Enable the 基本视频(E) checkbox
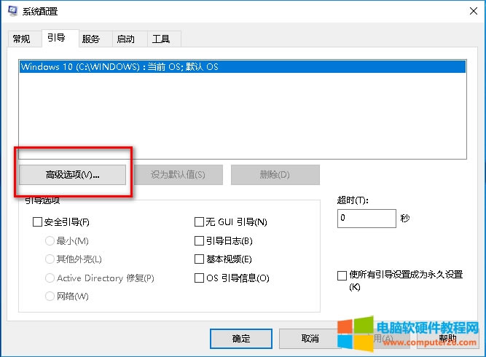Viewport: 486px width, 357px height. [200, 259]
